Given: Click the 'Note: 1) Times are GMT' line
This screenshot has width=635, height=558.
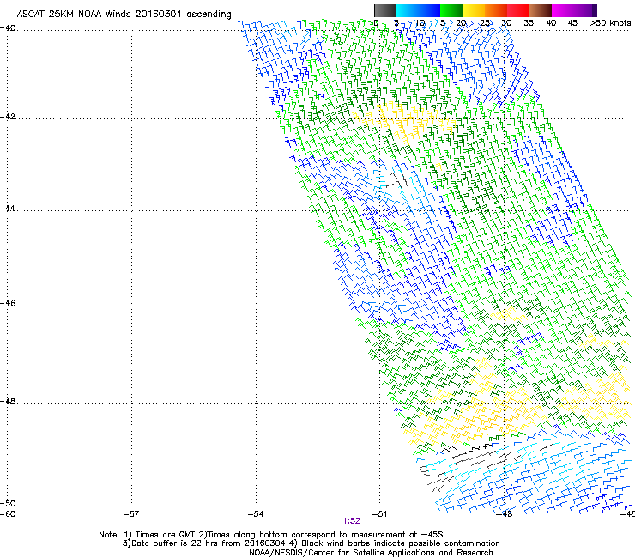Looking at the screenshot, I should [271, 535].
